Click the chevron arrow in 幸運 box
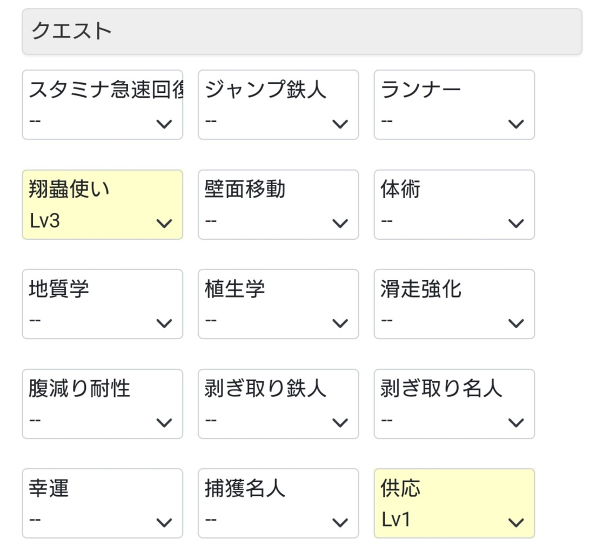The width and height of the screenshot is (603, 553). coord(164,522)
